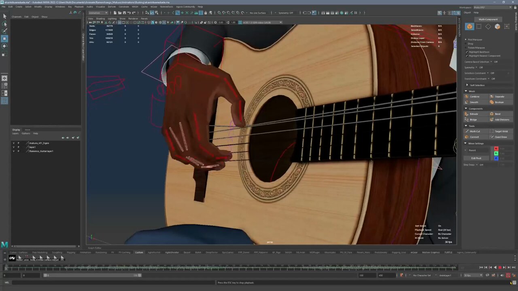Image resolution: width=518 pixels, height=291 pixels.
Task: Open the viewport Shading menu
Action: (x=100, y=19)
